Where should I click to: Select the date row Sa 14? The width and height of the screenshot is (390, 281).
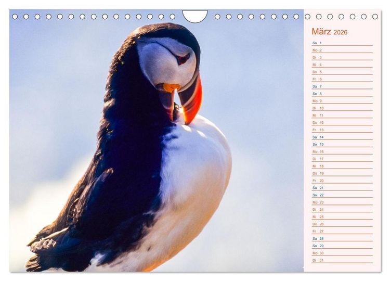coord(342,137)
